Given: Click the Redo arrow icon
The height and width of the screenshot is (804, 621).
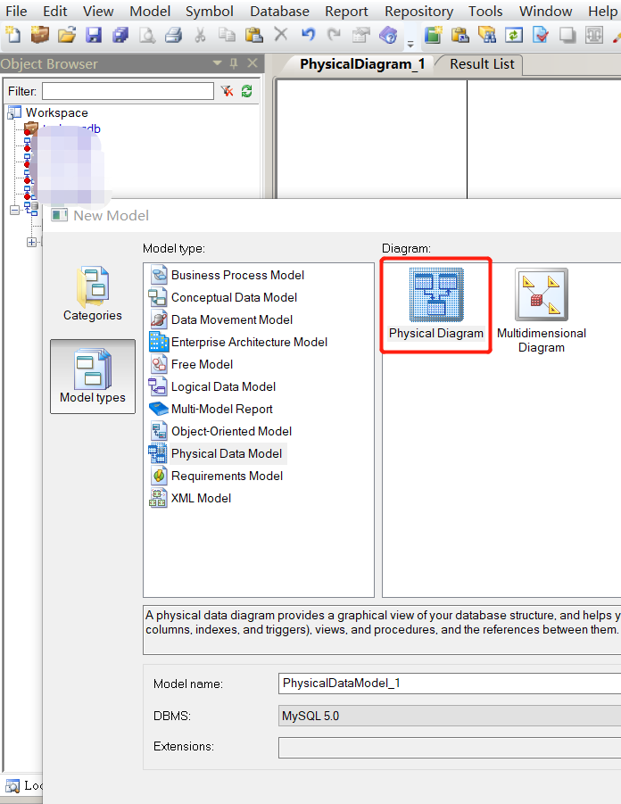Looking at the screenshot, I should coord(335,34).
